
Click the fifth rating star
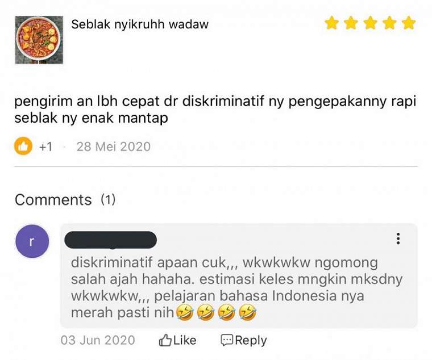[x=409, y=23]
